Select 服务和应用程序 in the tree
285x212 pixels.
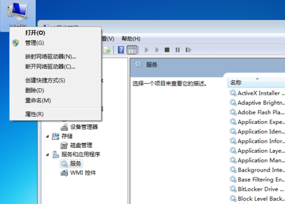[80, 155]
